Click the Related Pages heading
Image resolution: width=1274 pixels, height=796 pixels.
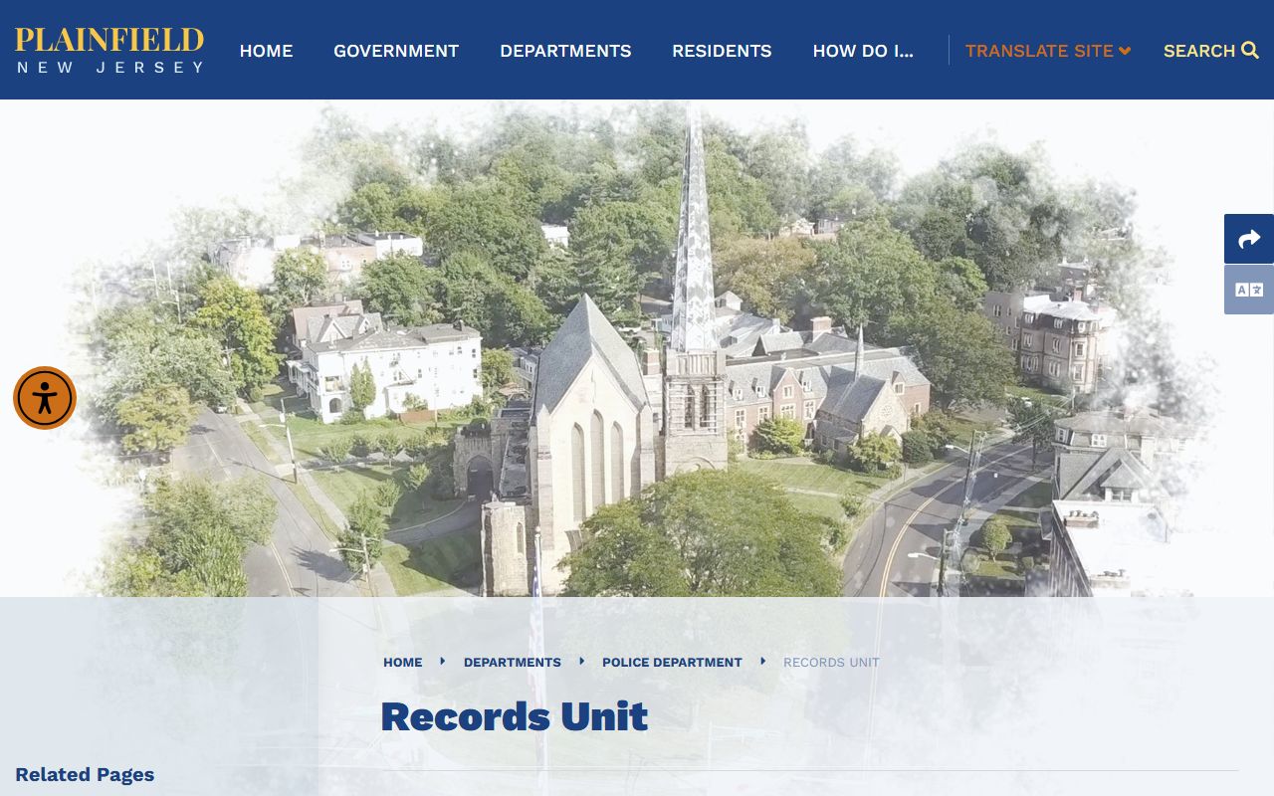point(85,775)
